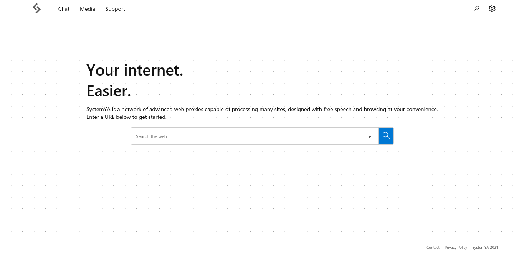Click the SystemYA logo icon
This screenshot has width=524, height=258.
tap(36, 8)
